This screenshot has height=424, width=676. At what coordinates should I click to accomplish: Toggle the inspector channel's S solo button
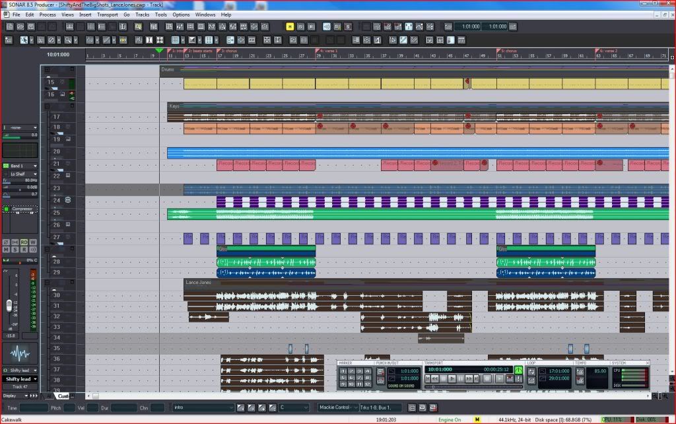click(15, 250)
